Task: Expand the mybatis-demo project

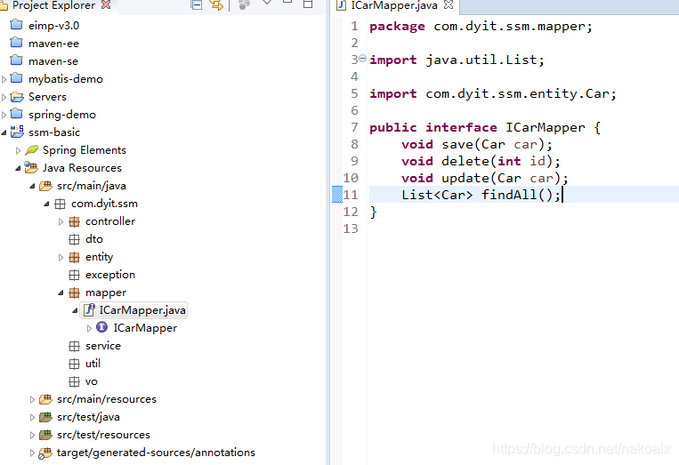Action: click(4, 79)
